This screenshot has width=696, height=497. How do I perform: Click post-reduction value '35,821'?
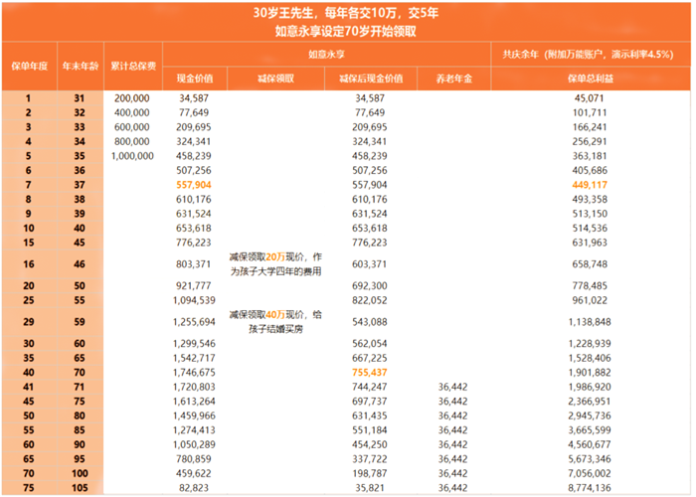pos(369,488)
